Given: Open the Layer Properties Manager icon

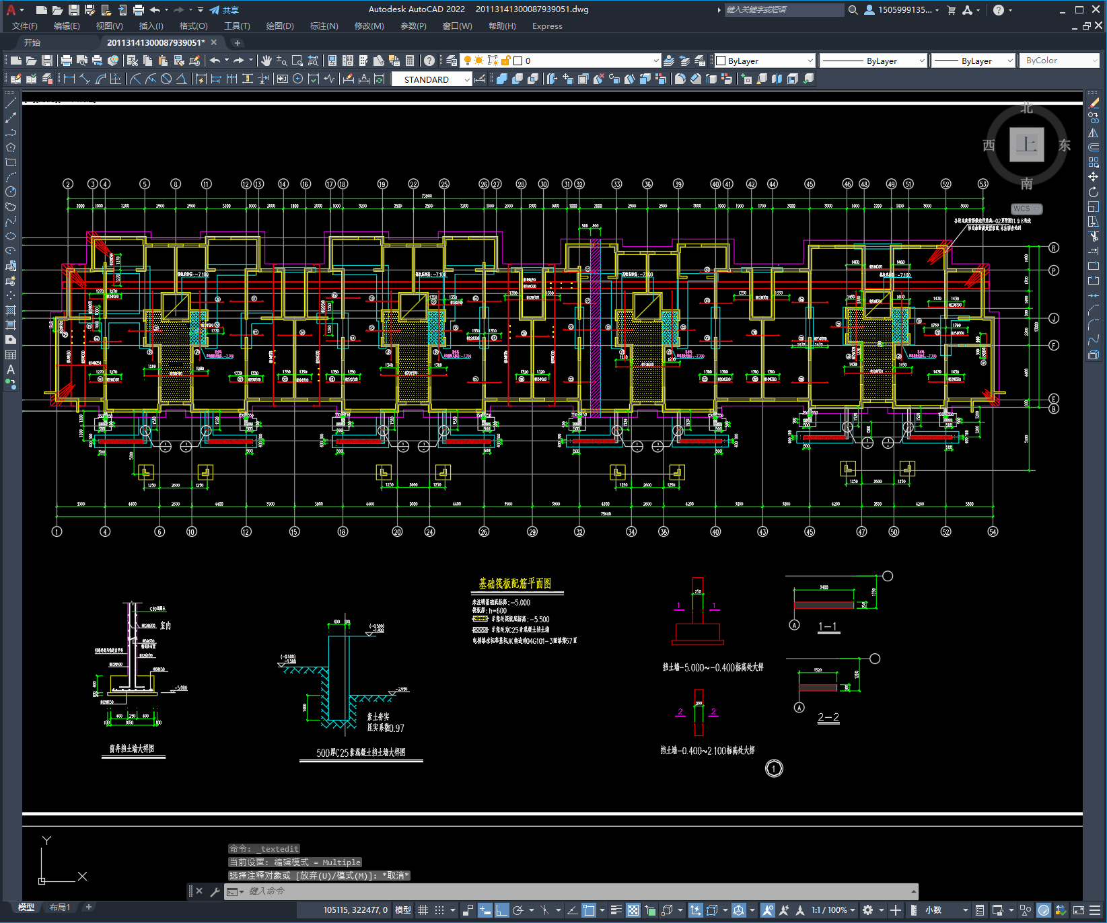Looking at the screenshot, I should point(452,61).
